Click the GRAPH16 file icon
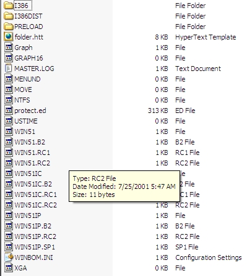This screenshot has height=276, width=247. tap(9, 58)
